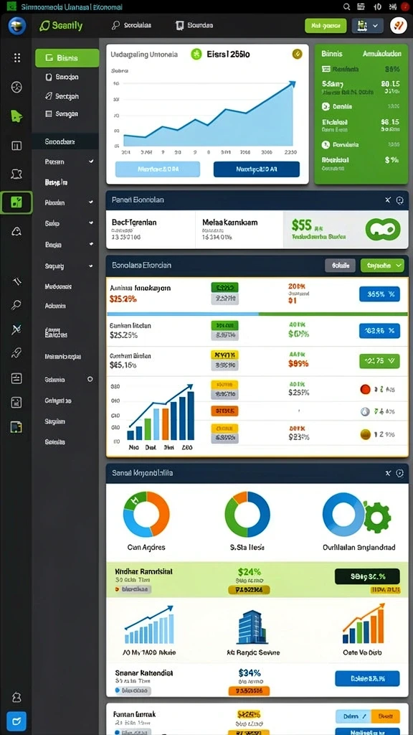413x735 pixels.
Task: Toggle the circle next to Sekeno sidebar item
Action: tap(90, 379)
